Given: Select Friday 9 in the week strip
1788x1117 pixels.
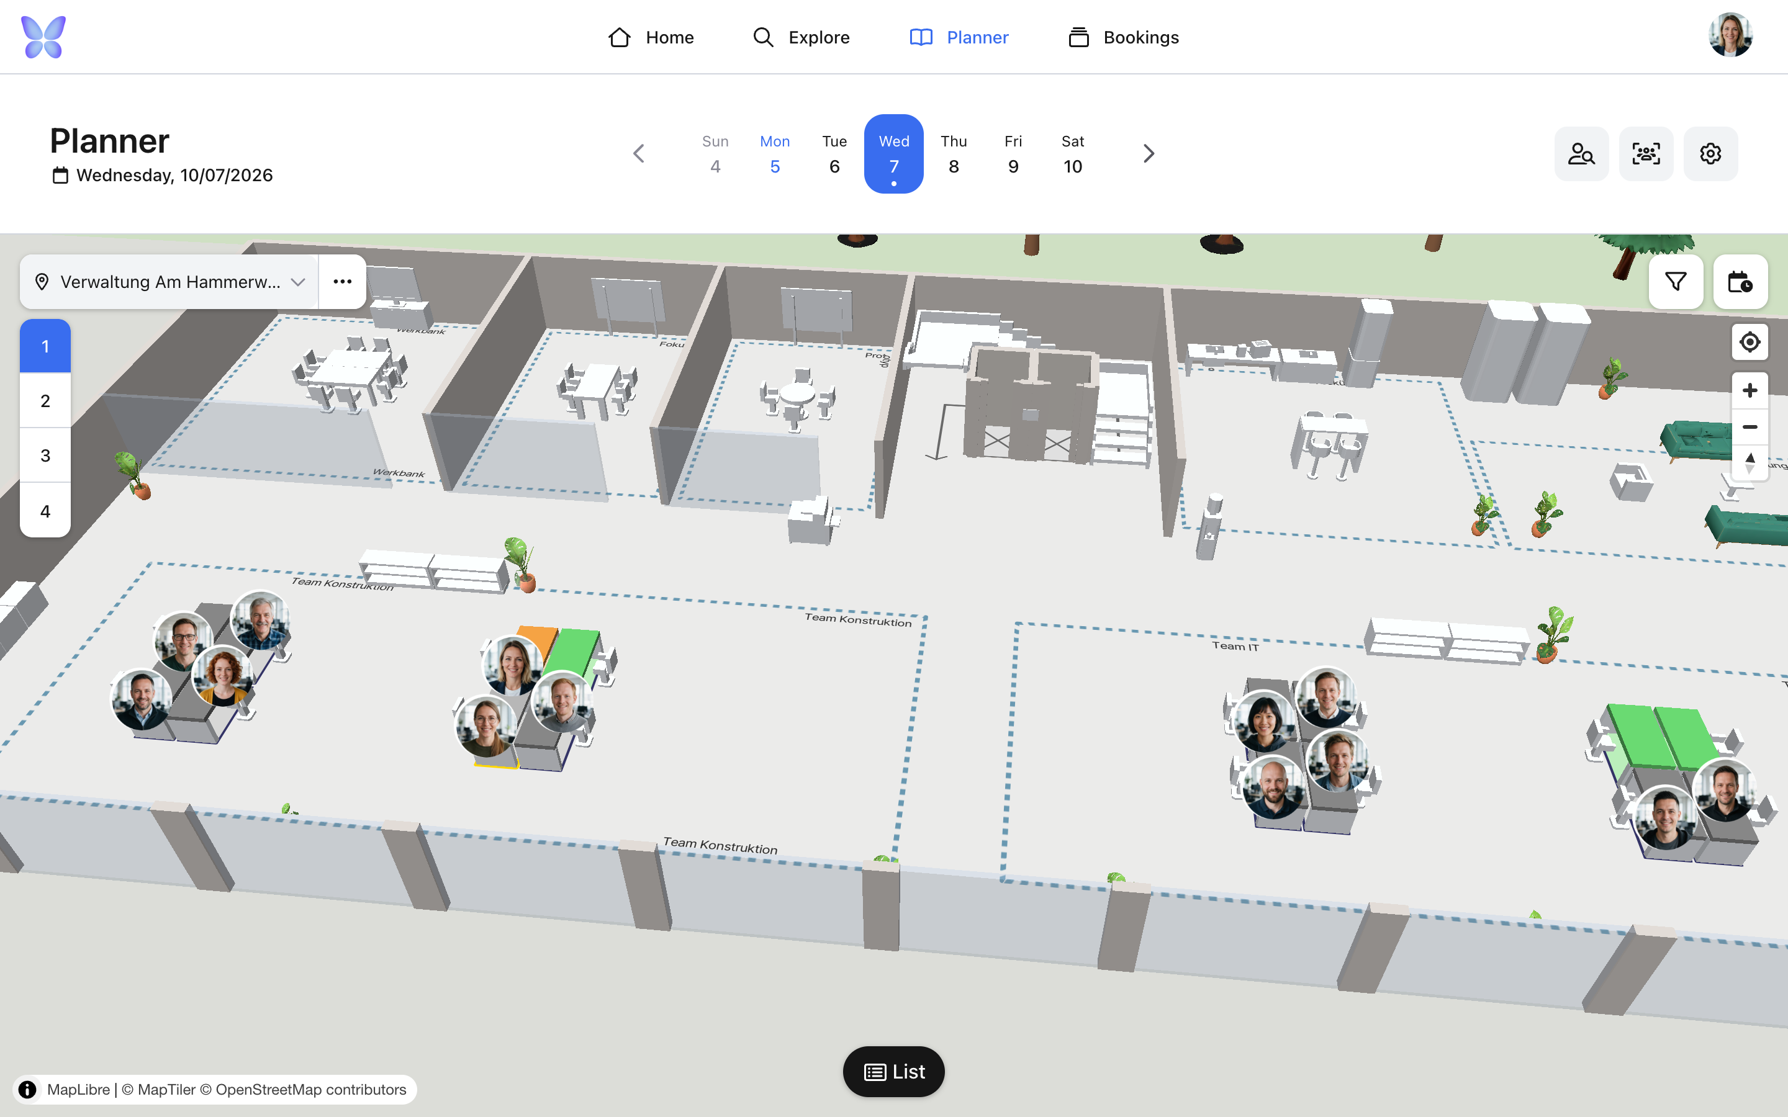Looking at the screenshot, I should pyautogui.click(x=1013, y=154).
